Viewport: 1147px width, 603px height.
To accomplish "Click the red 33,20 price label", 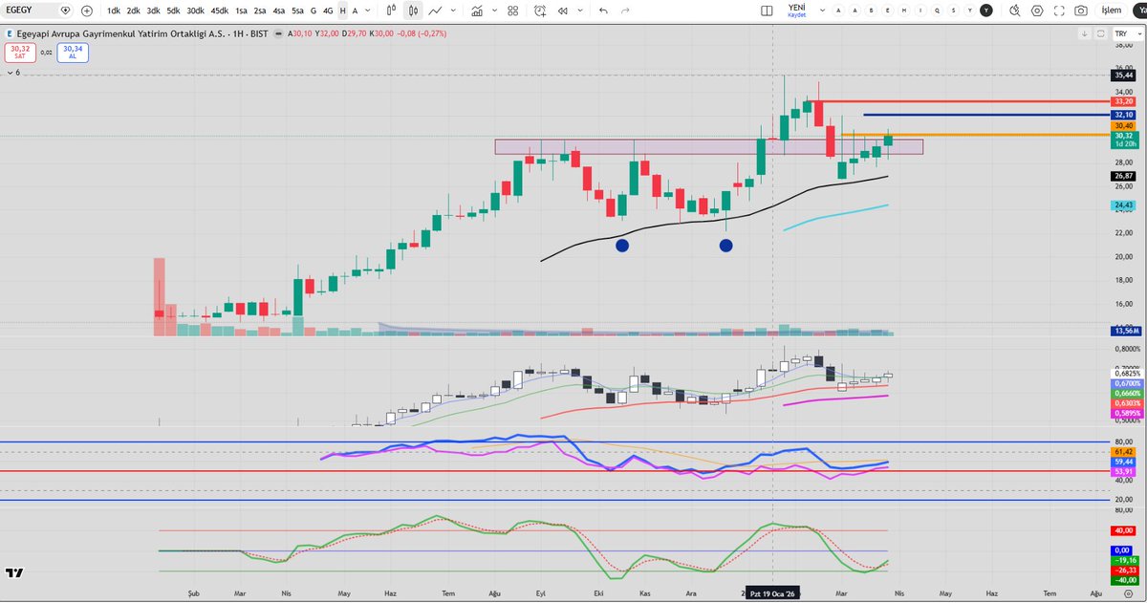I will 1123,100.
